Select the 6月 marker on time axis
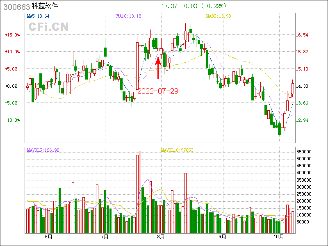This screenshot has height=246, width=328. click(48, 237)
